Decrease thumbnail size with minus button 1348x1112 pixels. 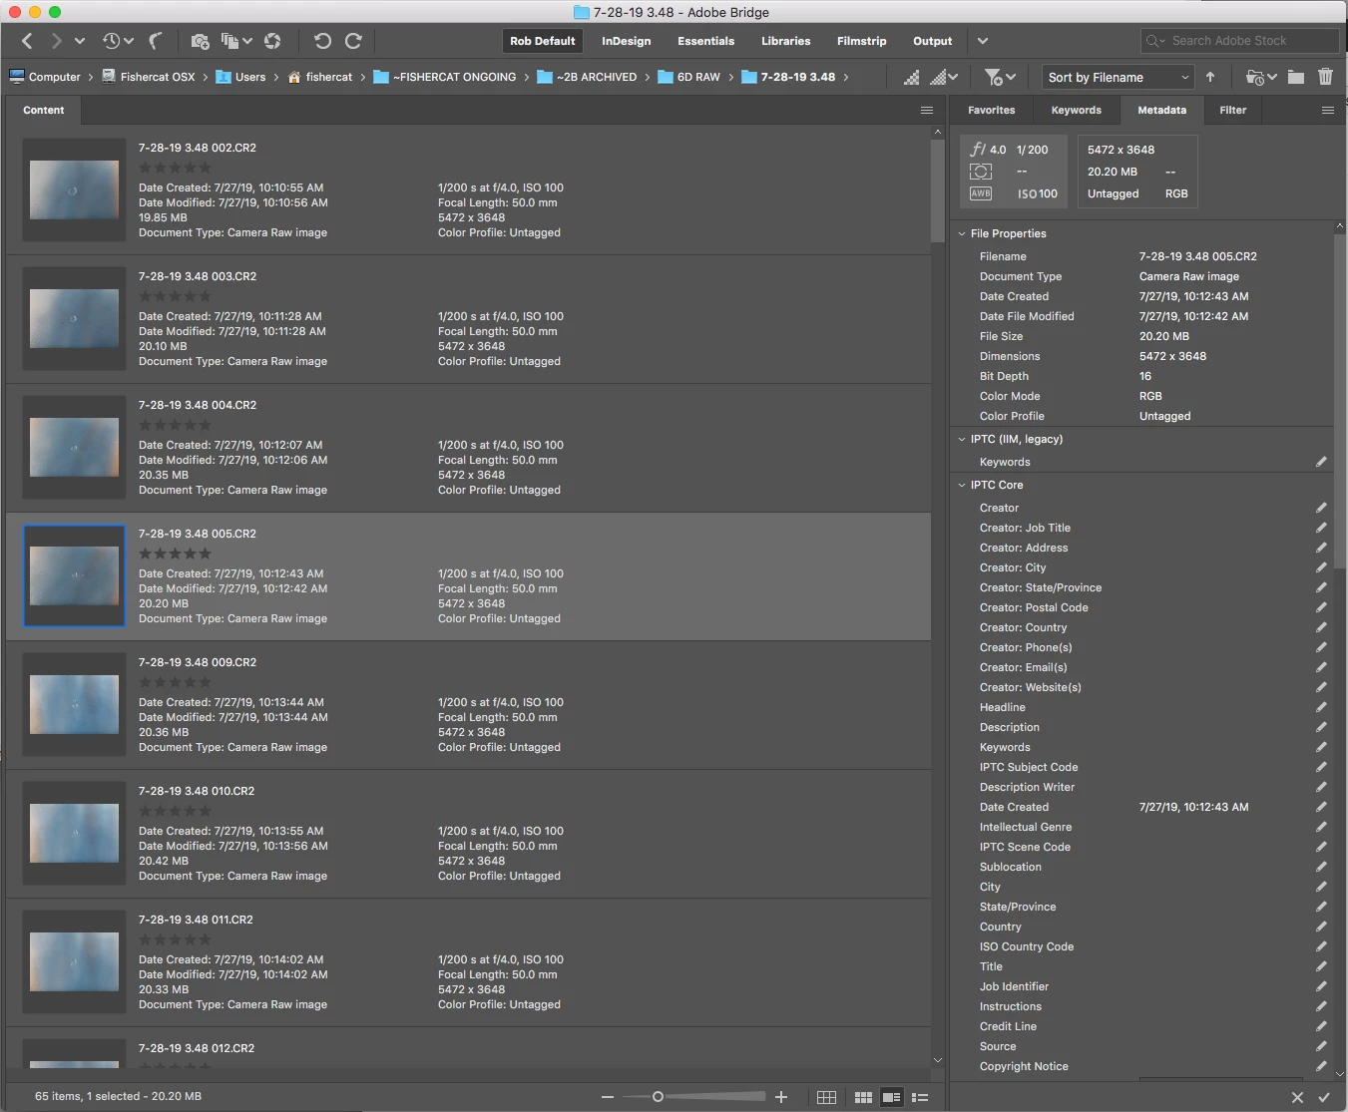(607, 1097)
